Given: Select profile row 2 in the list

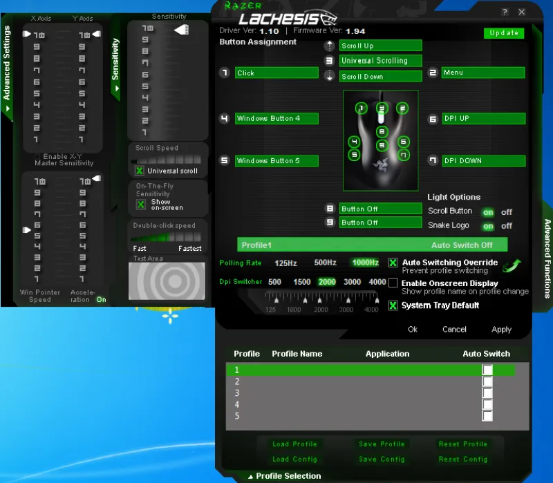Looking at the screenshot, I should pyautogui.click(x=371, y=381).
